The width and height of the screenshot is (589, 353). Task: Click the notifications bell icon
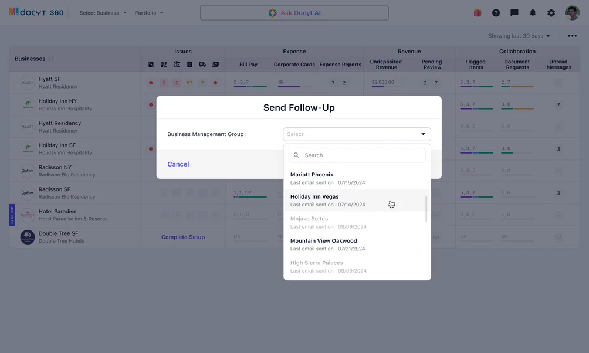tap(533, 13)
